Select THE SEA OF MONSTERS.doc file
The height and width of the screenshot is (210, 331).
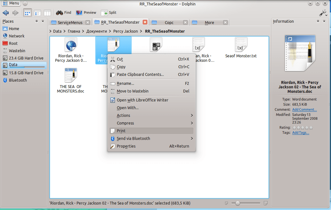coord(70,81)
